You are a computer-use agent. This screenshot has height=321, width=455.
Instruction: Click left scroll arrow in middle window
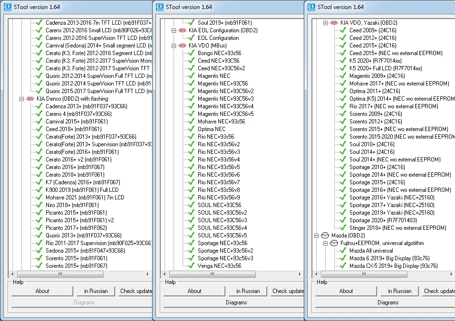coord(165,274)
